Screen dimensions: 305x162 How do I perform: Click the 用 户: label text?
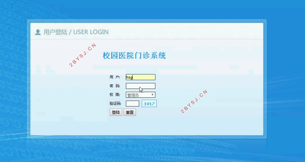click(x=115, y=77)
